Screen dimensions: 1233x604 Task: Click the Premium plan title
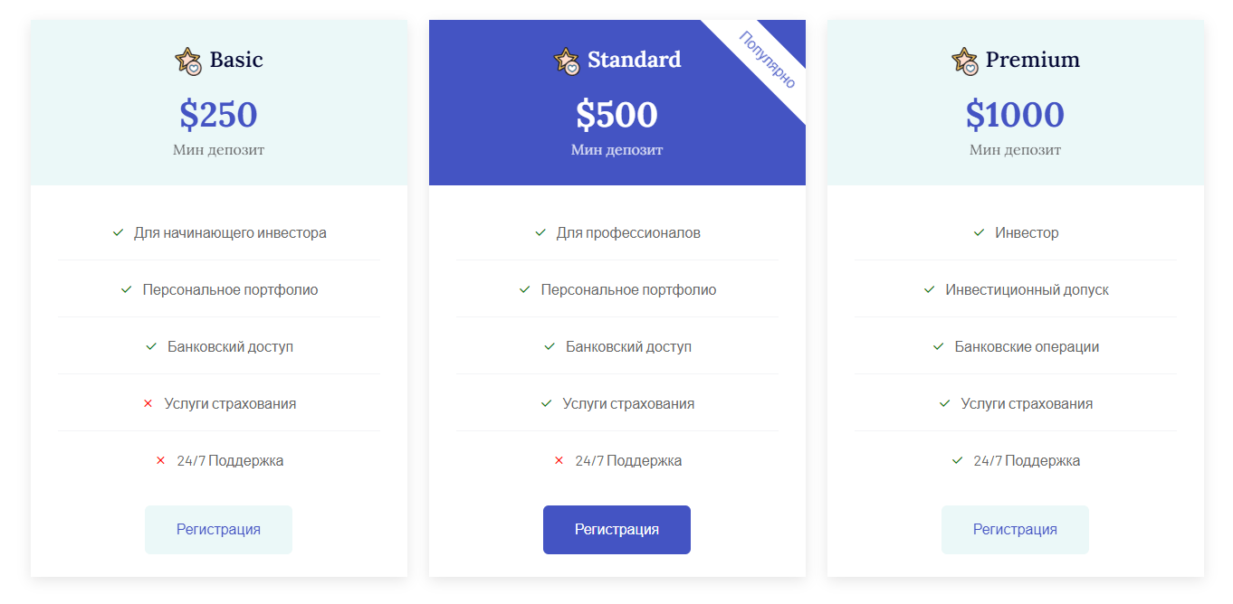click(1032, 60)
